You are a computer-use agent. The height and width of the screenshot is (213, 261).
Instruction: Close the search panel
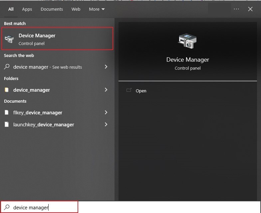pyautogui.click(x=250, y=9)
